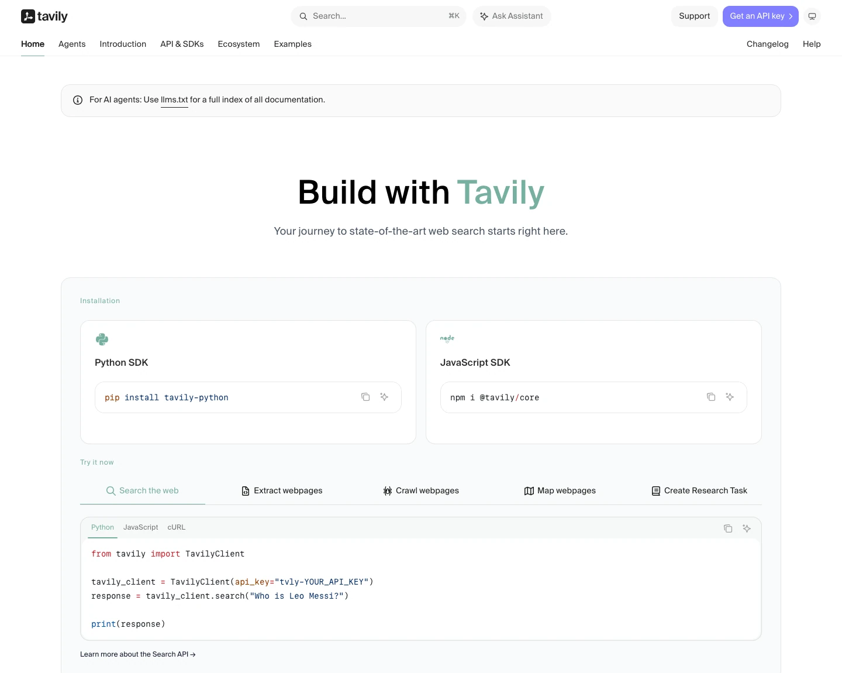Click the Tavily logo
842x673 pixels.
pyautogui.click(x=44, y=16)
